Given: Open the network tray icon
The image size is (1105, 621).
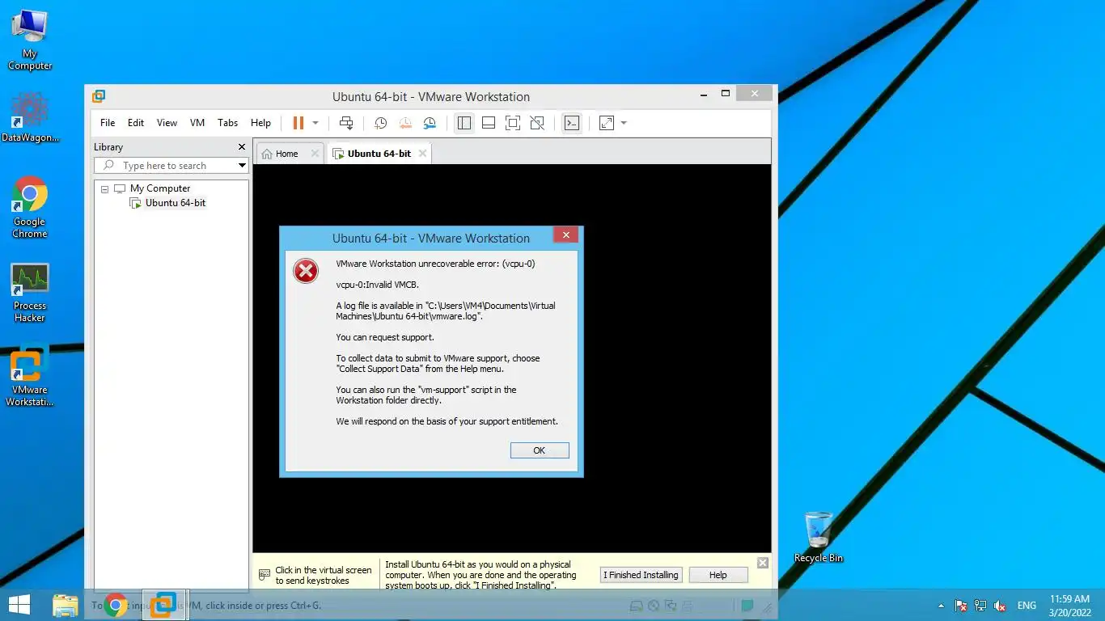Looking at the screenshot, I should 980,606.
